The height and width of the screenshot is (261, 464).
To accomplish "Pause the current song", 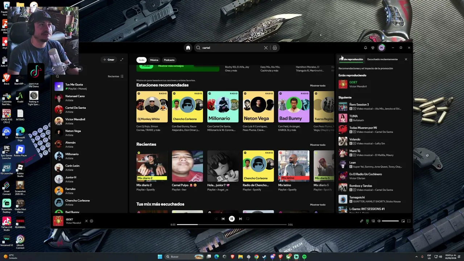I will [x=232, y=219].
